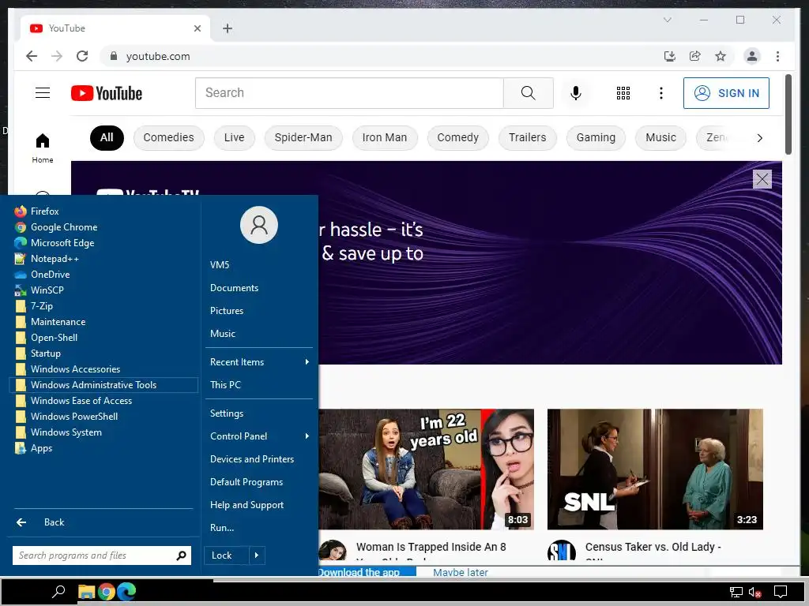Open the notification center icon in tray
The image size is (809, 606).
pos(781,592)
